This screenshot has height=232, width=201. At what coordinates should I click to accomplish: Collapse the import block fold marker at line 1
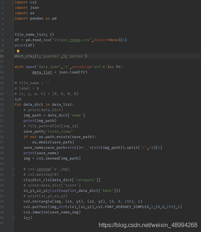[x=13, y=3]
